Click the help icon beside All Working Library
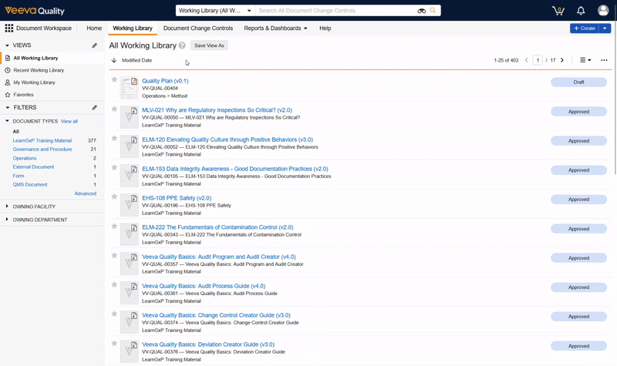The image size is (617, 366). coord(182,45)
